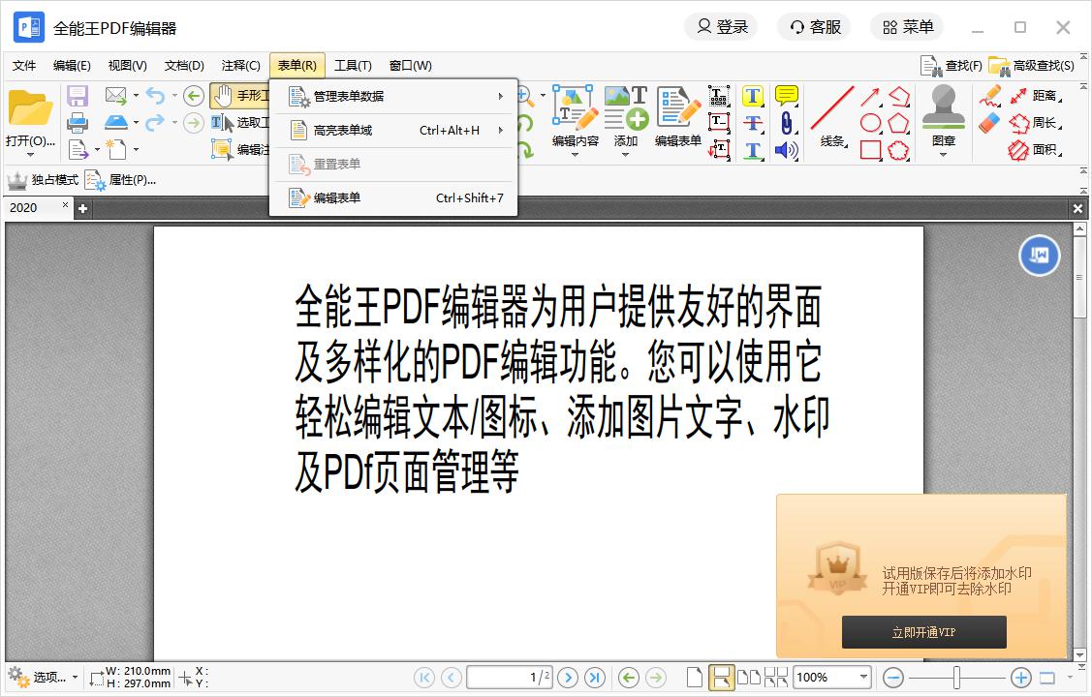
Task: Select the eraser tool icon
Action: [x=988, y=123]
